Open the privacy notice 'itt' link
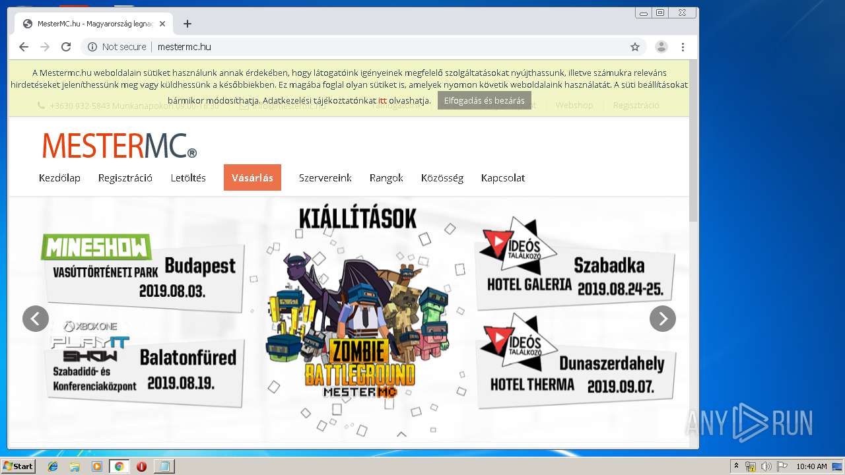Image resolution: width=845 pixels, height=475 pixels. point(382,101)
